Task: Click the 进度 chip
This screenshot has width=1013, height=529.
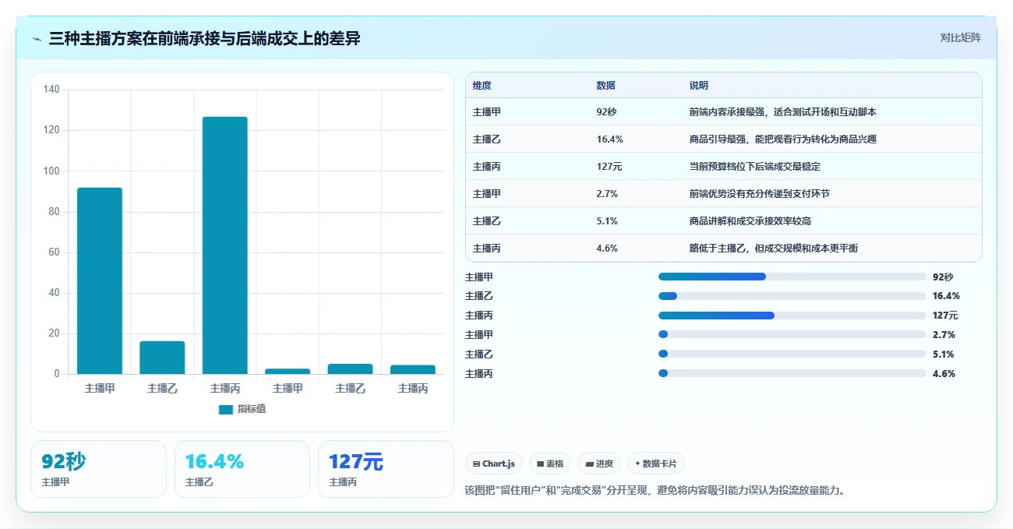Action: tap(599, 464)
